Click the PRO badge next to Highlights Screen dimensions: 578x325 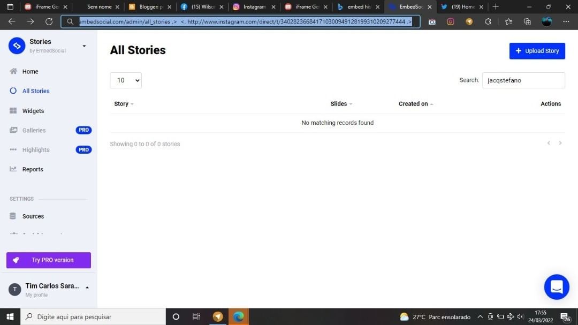click(83, 149)
